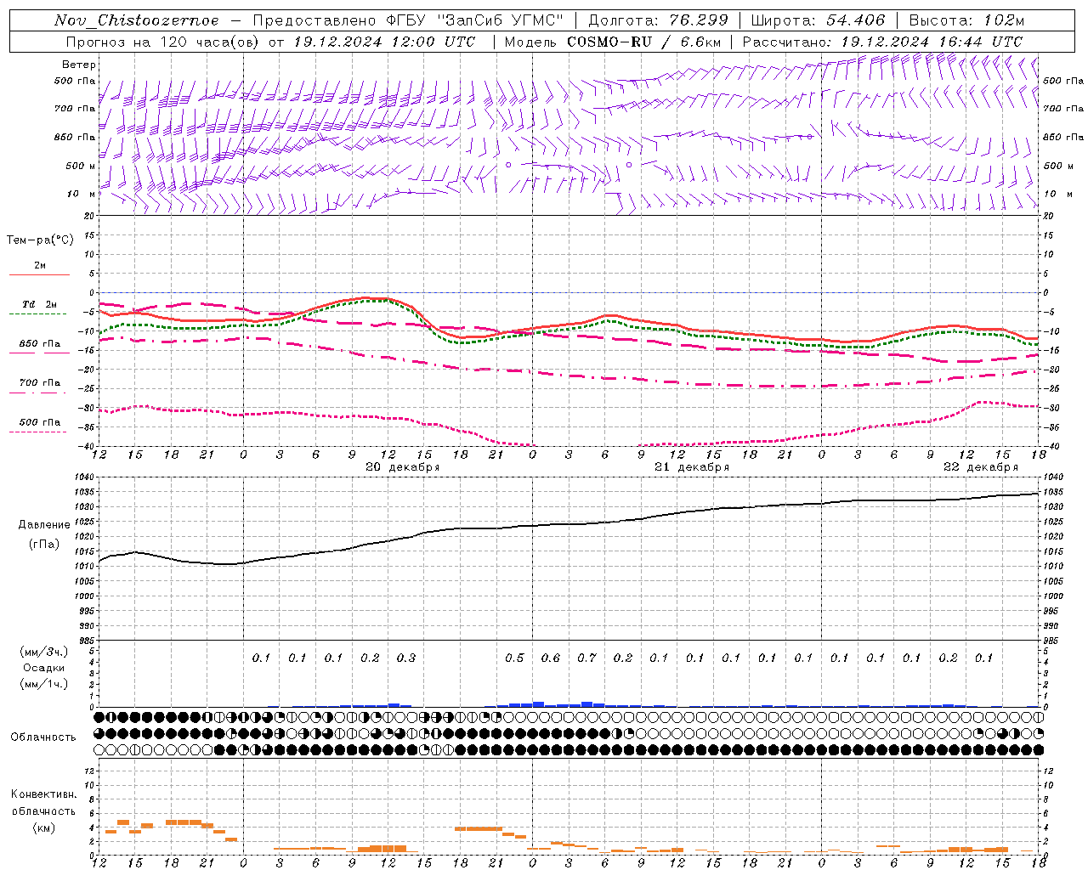The height and width of the screenshot is (870, 1088).
Task: Click the (мм/3ч.) precipitation unit label
Action: [x=44, y=652]
